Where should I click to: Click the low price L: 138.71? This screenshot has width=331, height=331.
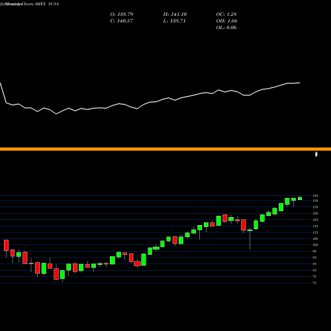(174, 21)
